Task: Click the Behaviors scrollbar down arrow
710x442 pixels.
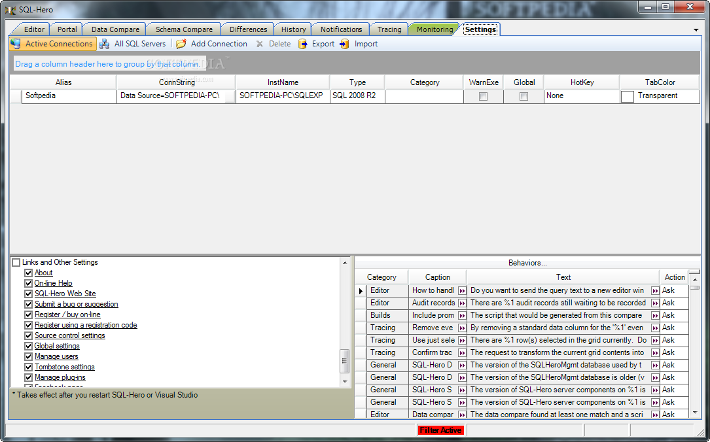Action: point(695,413)
